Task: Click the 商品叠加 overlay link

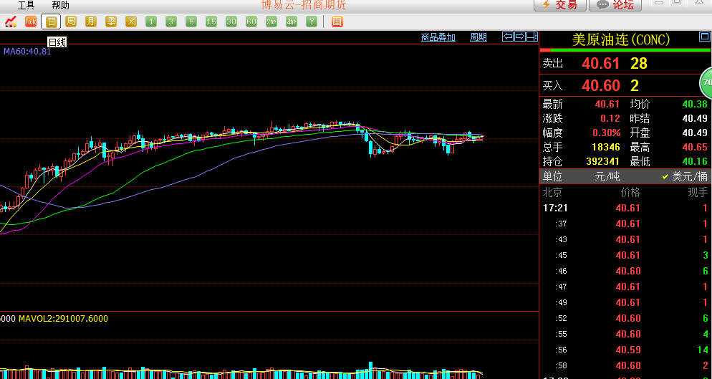Action: coord(438,37)
